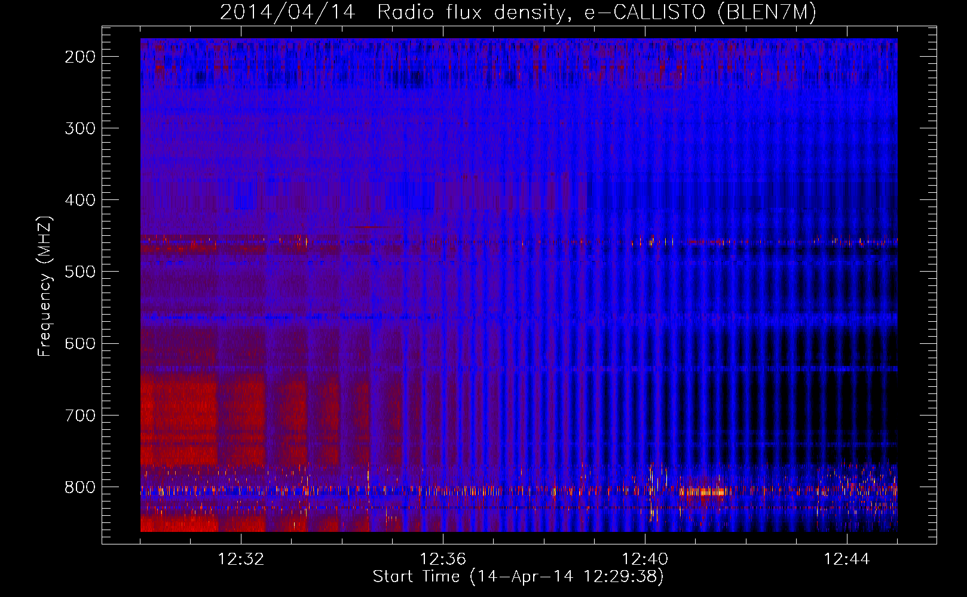
Task: Click the 12:32 time tick label
Action: coord(241,559)
